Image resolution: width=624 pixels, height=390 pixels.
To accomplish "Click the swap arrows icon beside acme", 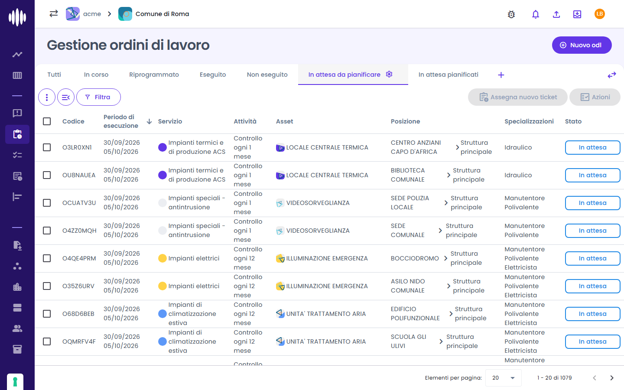I will coord(54,13).
